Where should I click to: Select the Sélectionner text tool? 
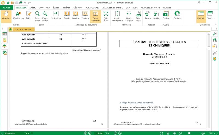[18, 15]
